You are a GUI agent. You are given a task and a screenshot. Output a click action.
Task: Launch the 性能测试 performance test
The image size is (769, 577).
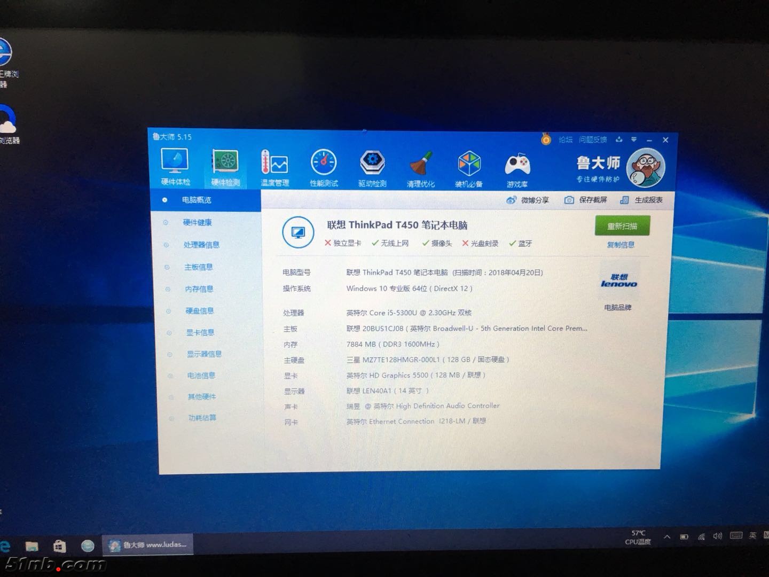pyautogui.click(x=324, y=168)
